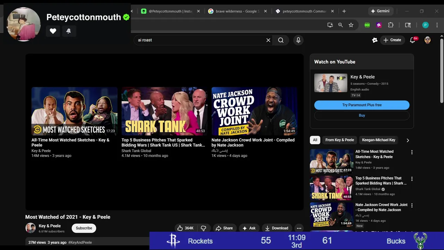Screen dimensions: 444x250
Task: Click the #KeyAndPeele hashtag
Action: tap(80, 242)
